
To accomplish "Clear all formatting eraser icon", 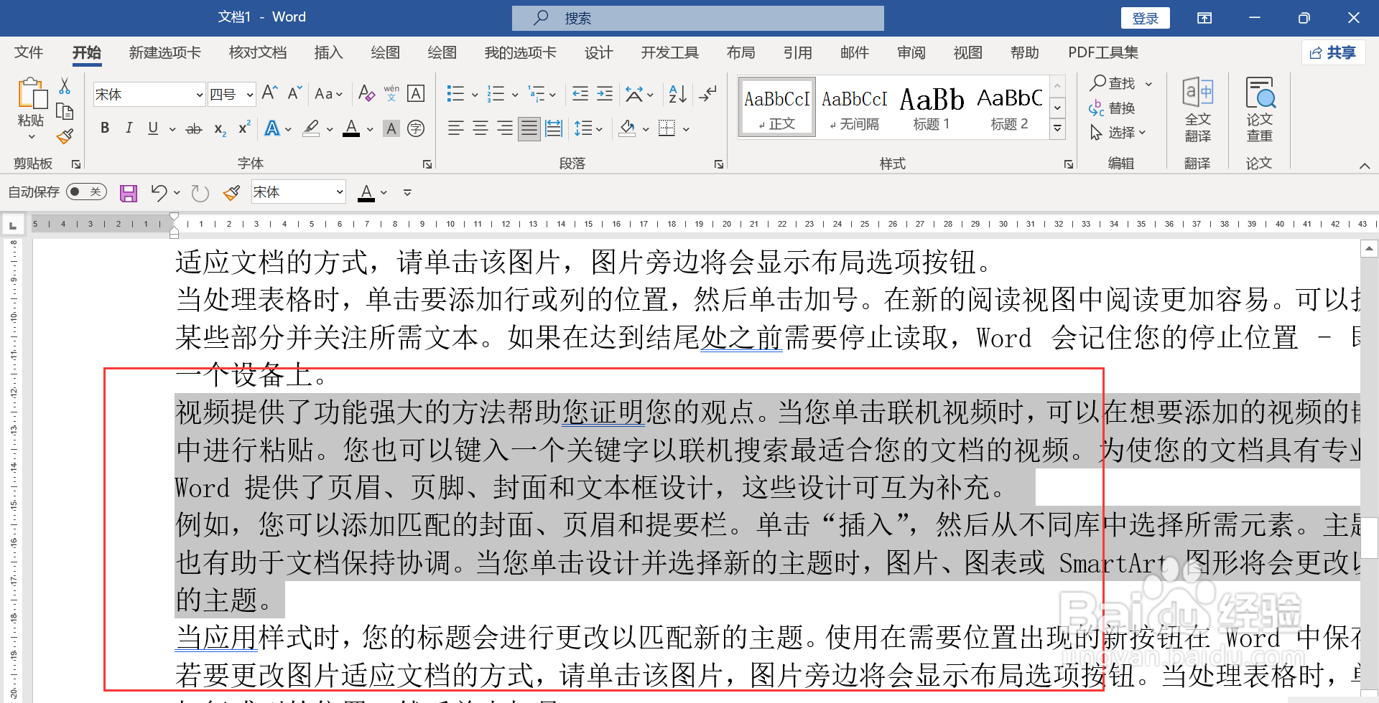I will tap(366, 93).
